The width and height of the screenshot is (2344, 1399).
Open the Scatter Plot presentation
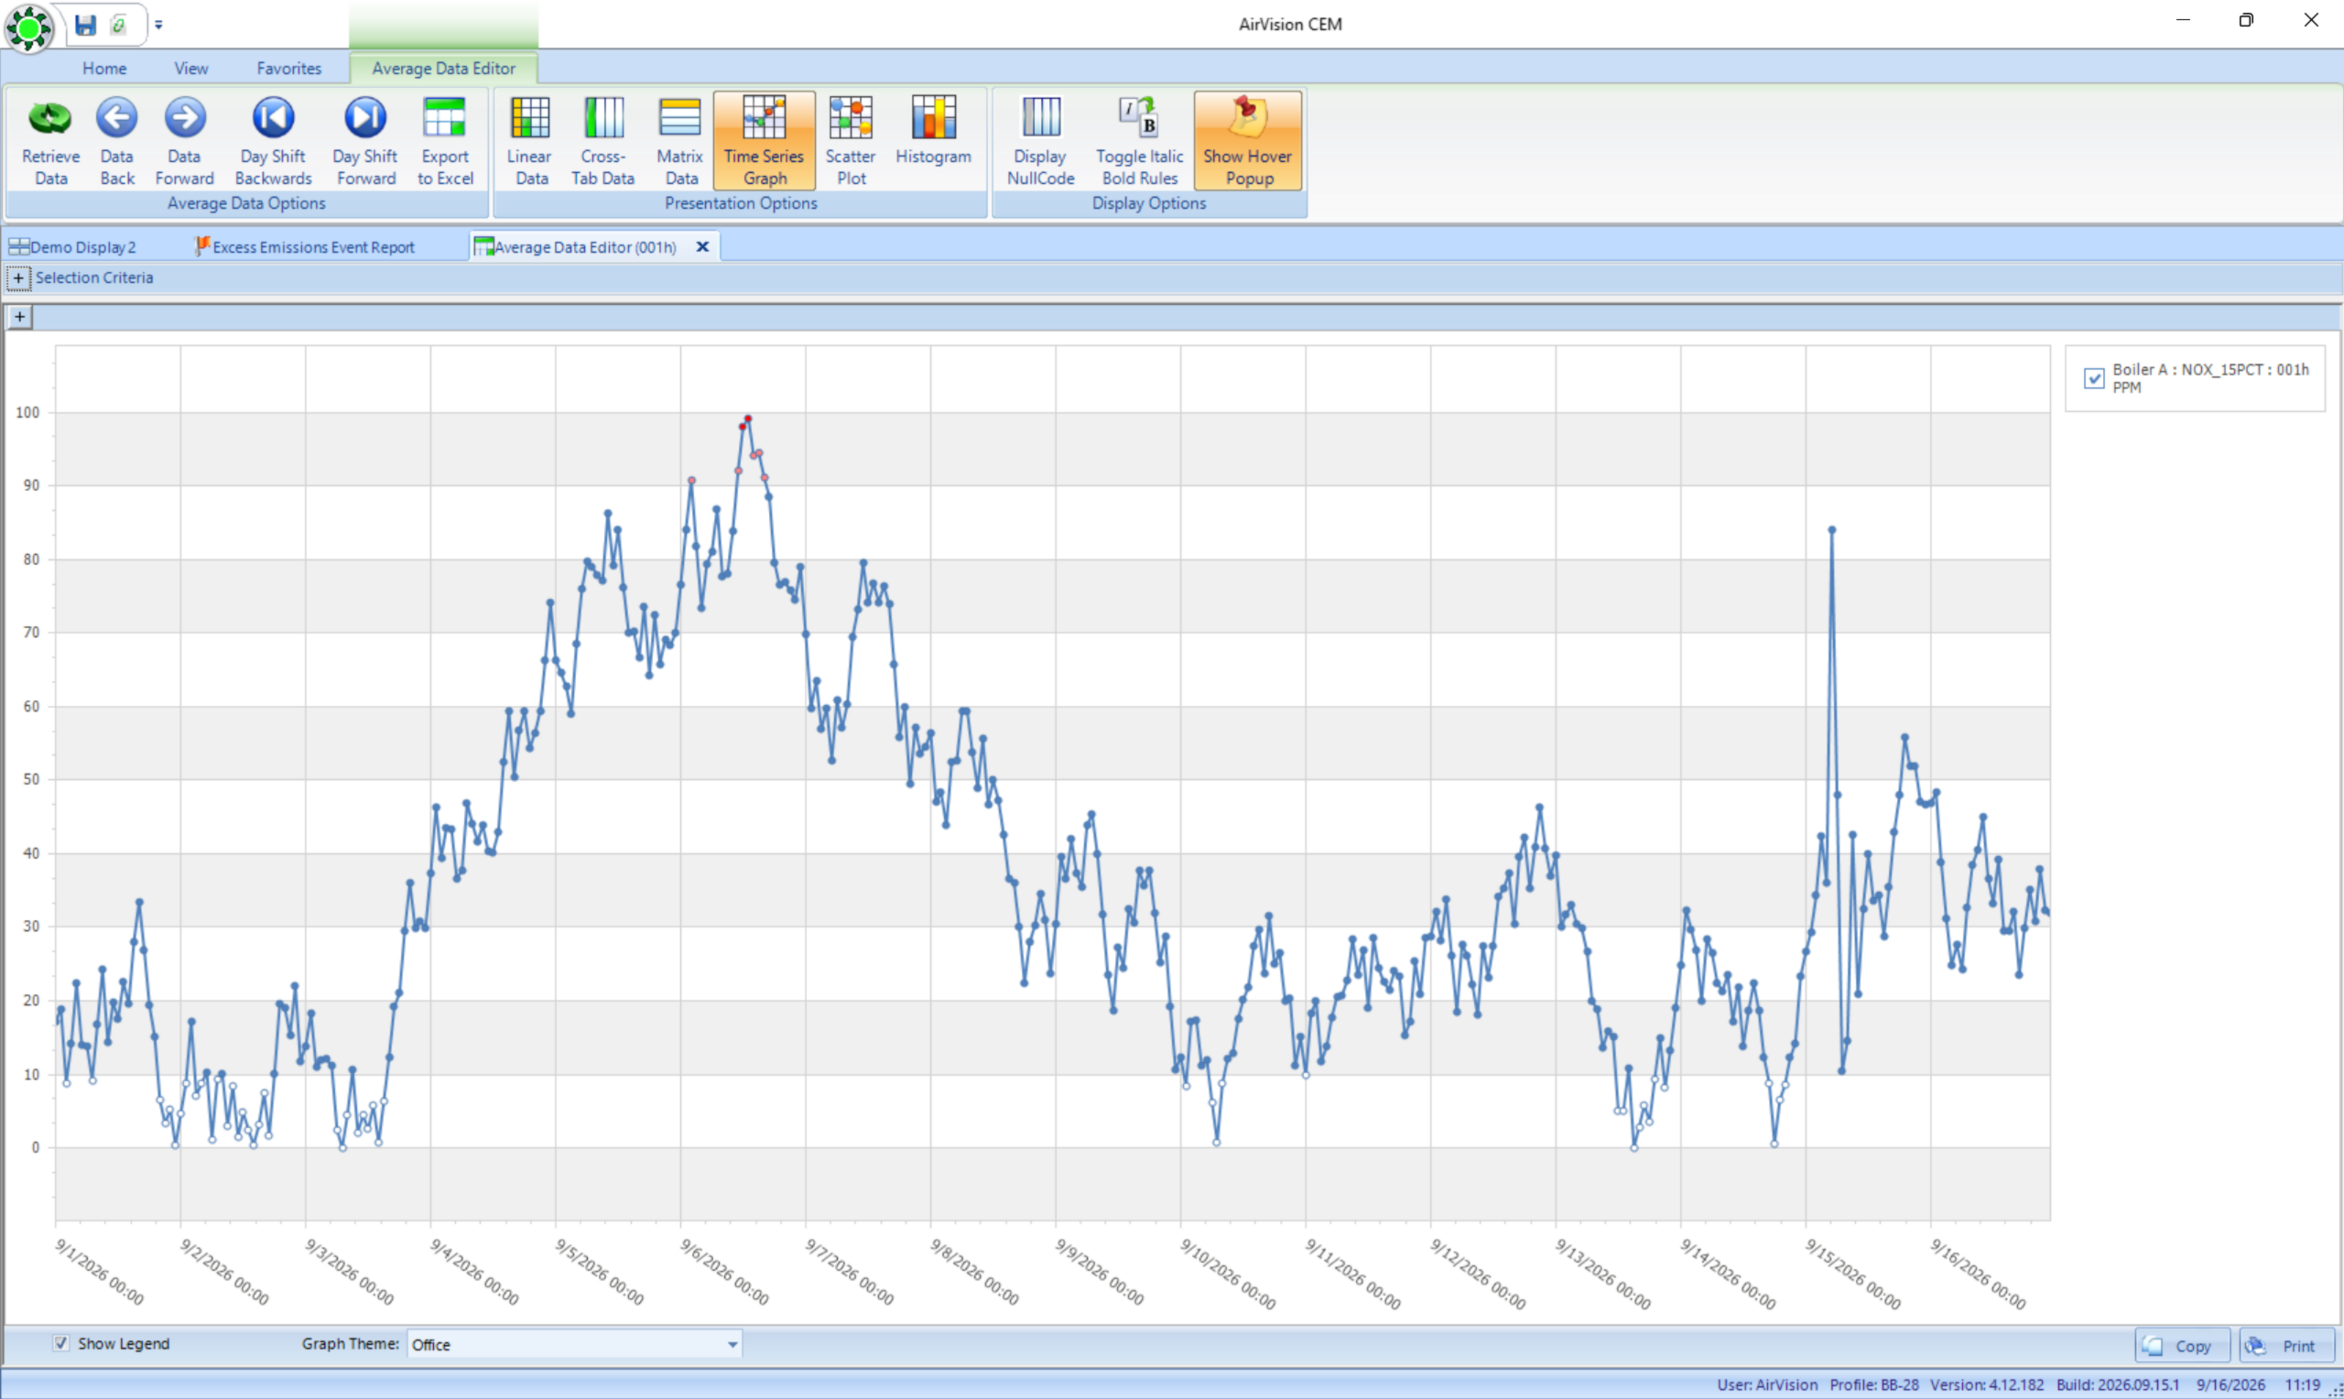850,139
